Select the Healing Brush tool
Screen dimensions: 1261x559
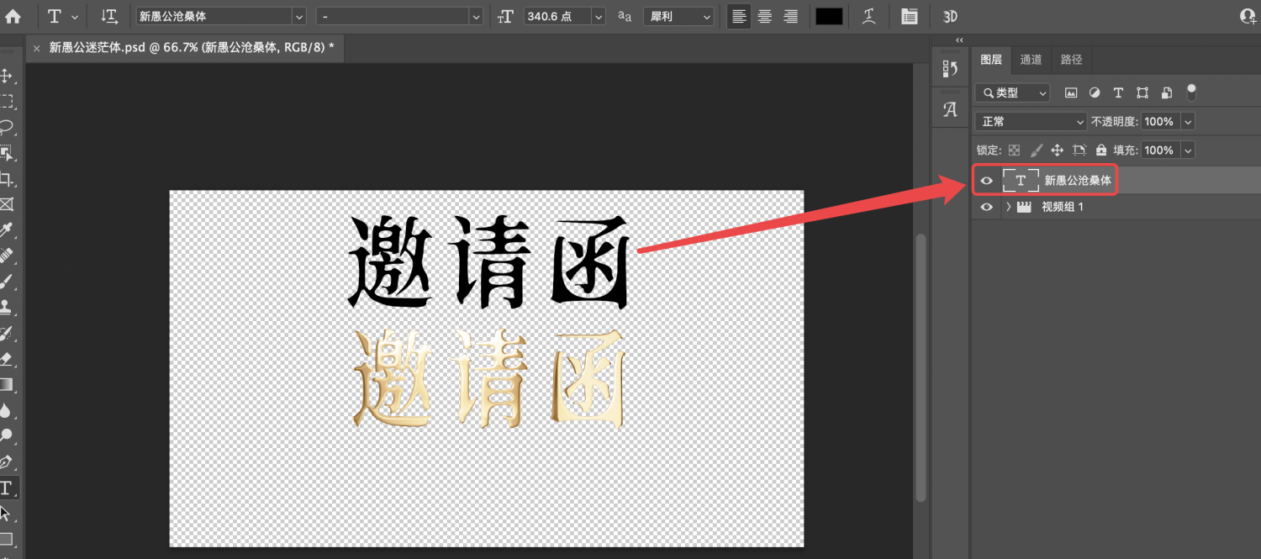pos(7,256)
